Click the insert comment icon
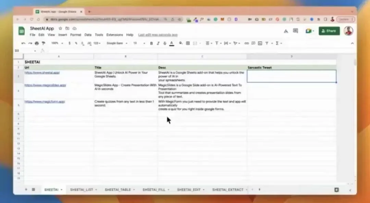This screenshot has height=203, width=370. click(x=253, y=43)
